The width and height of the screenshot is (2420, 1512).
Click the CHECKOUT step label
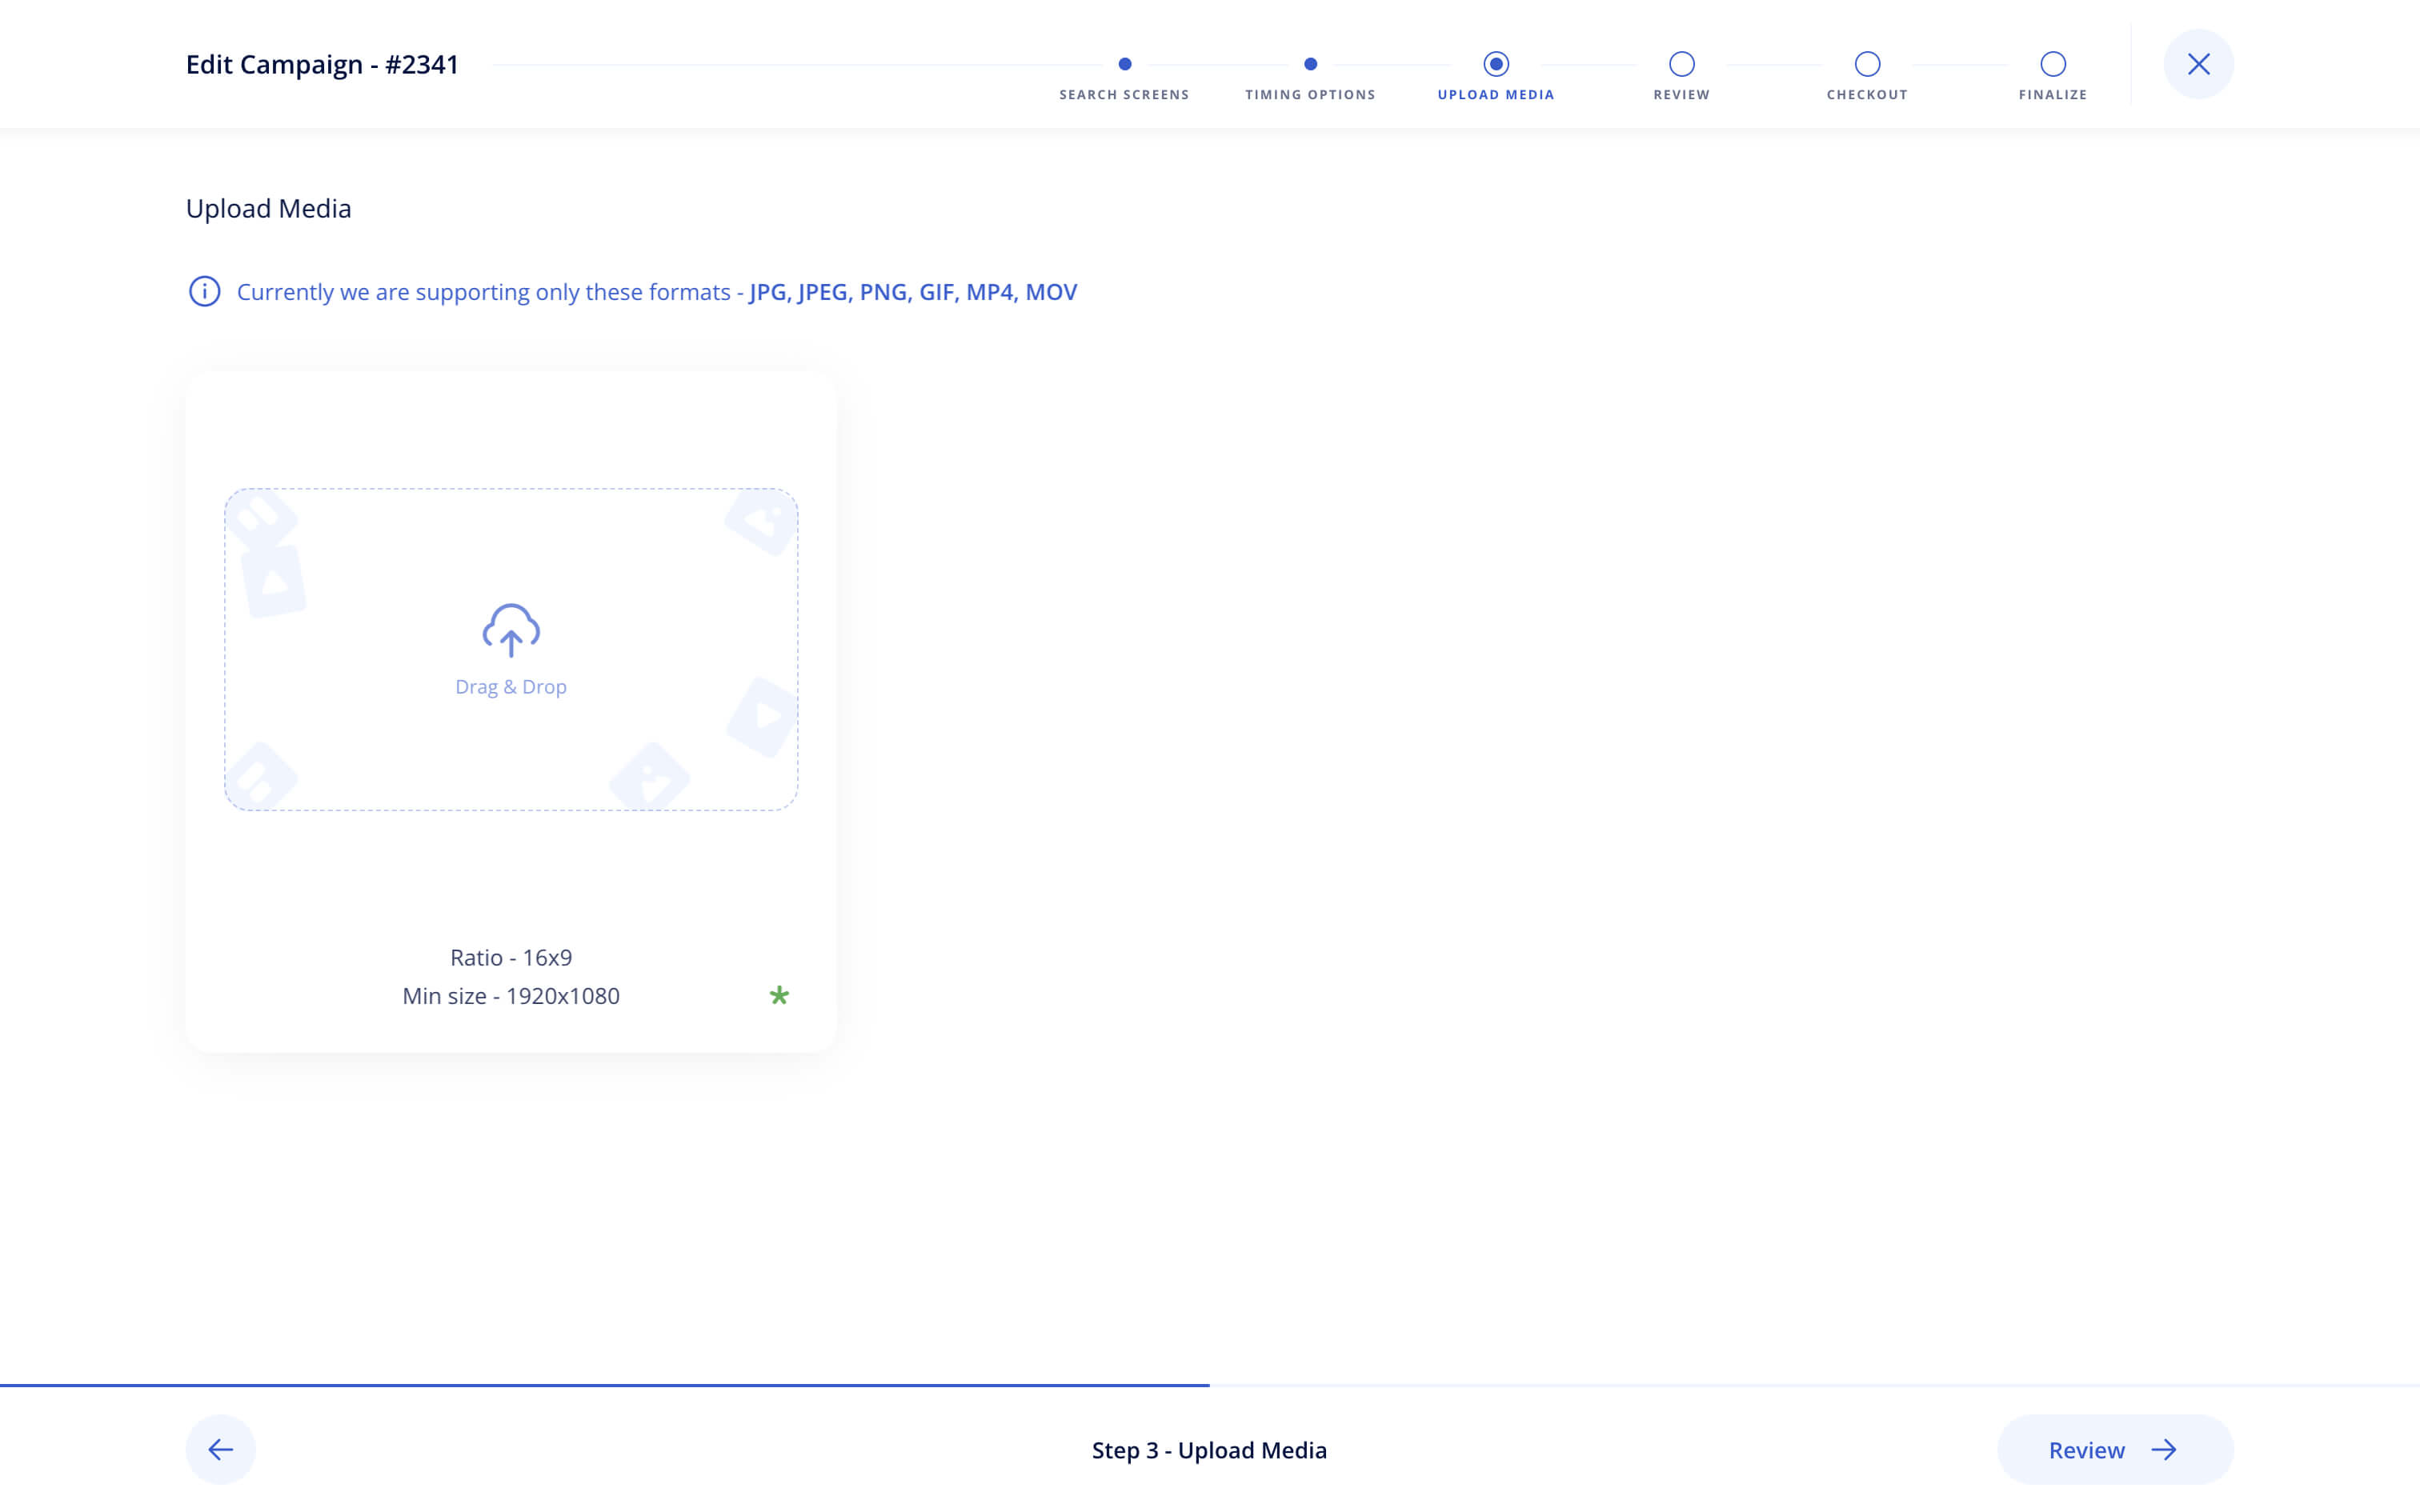[1867, 95]
